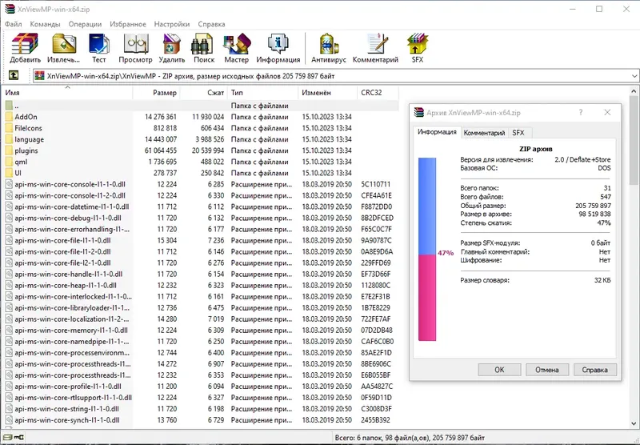Select api-ms-win-core-heap-l1-1-0.dll
This screenshot has height=445, width=640.
click(x=200, y=285)
